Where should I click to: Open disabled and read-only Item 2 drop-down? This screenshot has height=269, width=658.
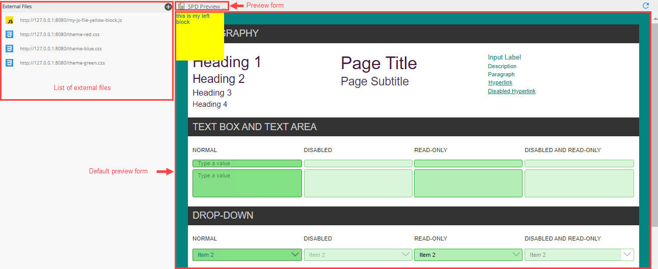(579, 255)
